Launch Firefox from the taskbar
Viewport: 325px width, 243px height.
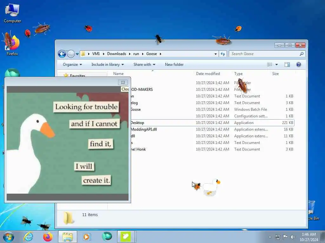pyautogui.click(x=48, y=237)
